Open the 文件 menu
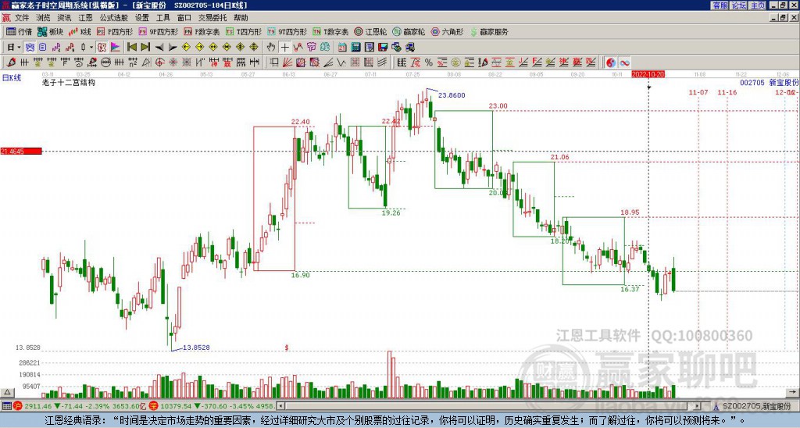This screenshot has width=800, height=428. (x=22, y=18)
